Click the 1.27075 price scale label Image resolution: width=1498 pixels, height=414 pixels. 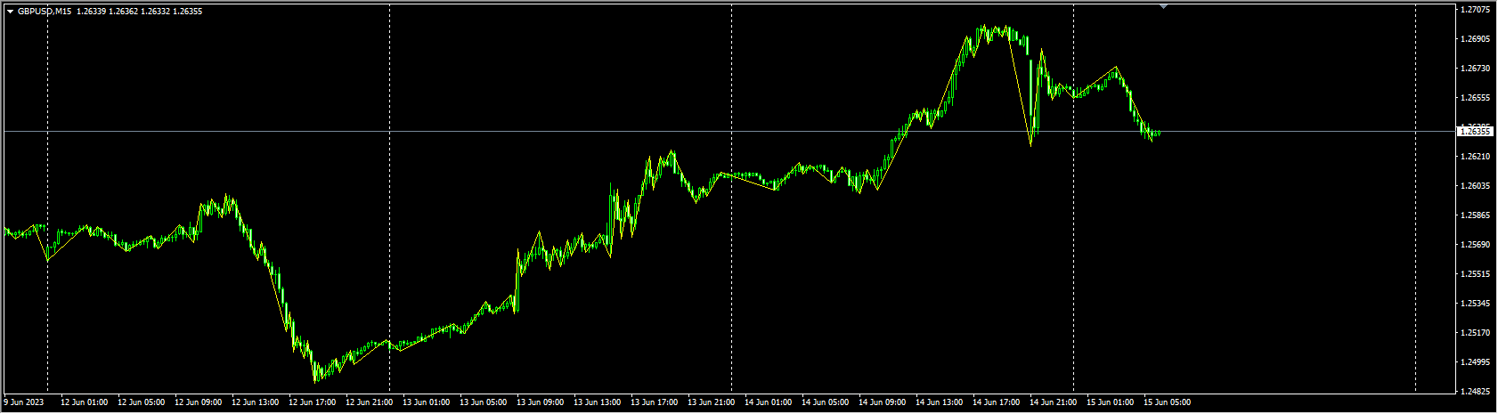(x=1477, y=10)
